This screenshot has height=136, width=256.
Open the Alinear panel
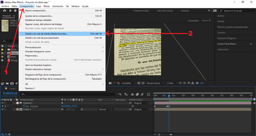point(221,16)
